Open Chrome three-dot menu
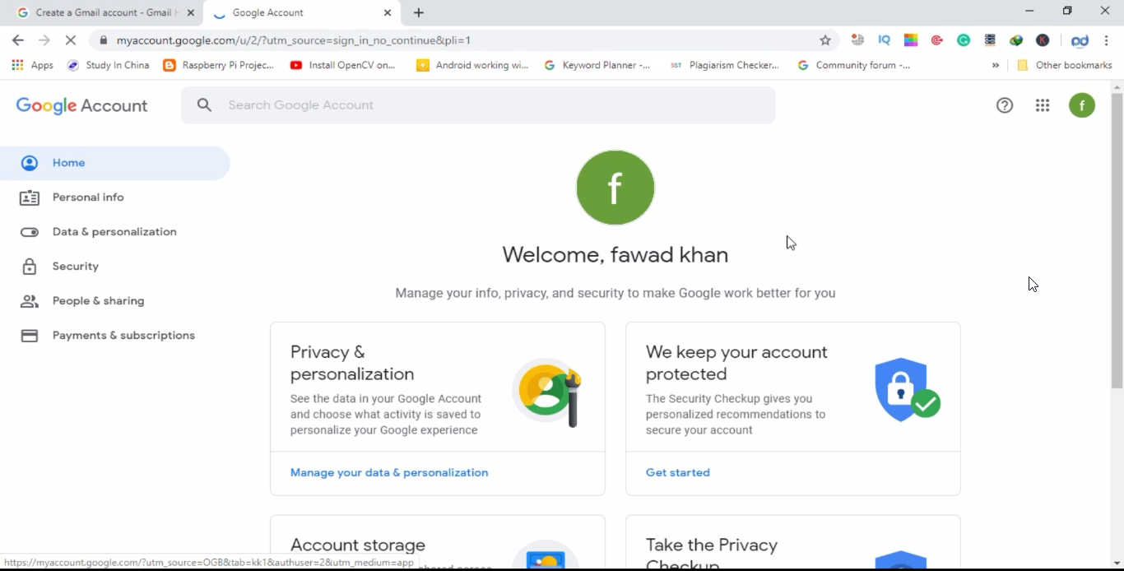1124x571 pixels. (1107, 40)
